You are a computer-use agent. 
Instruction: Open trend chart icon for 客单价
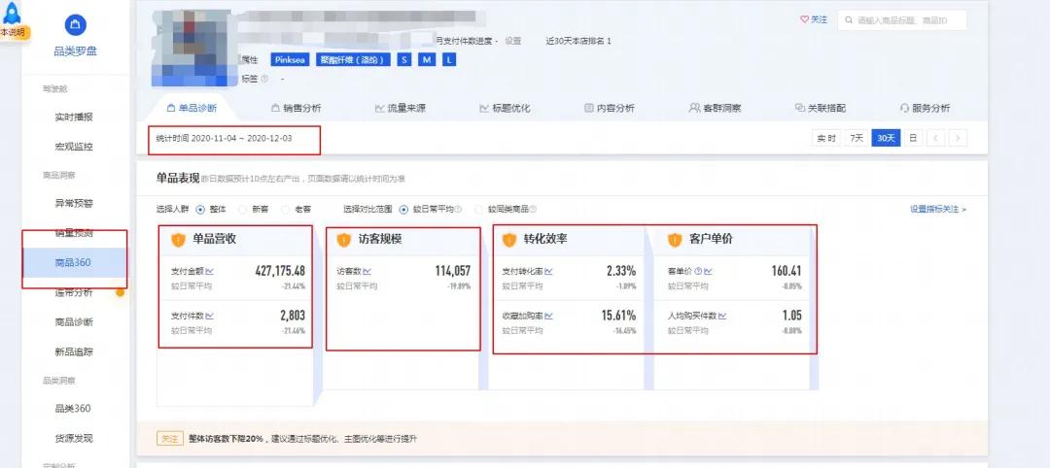[709, 272]
